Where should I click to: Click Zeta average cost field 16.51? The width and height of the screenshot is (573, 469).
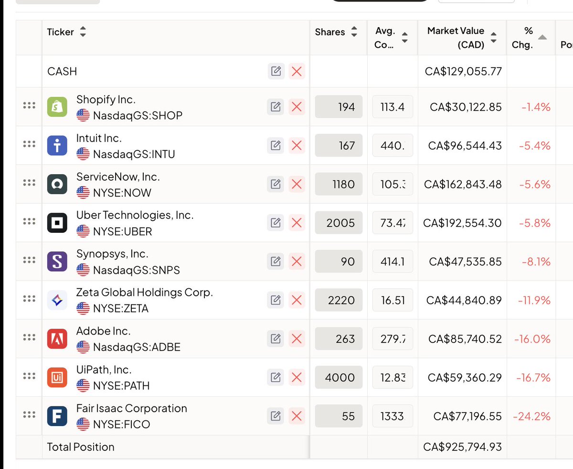[x=393, y=300]
